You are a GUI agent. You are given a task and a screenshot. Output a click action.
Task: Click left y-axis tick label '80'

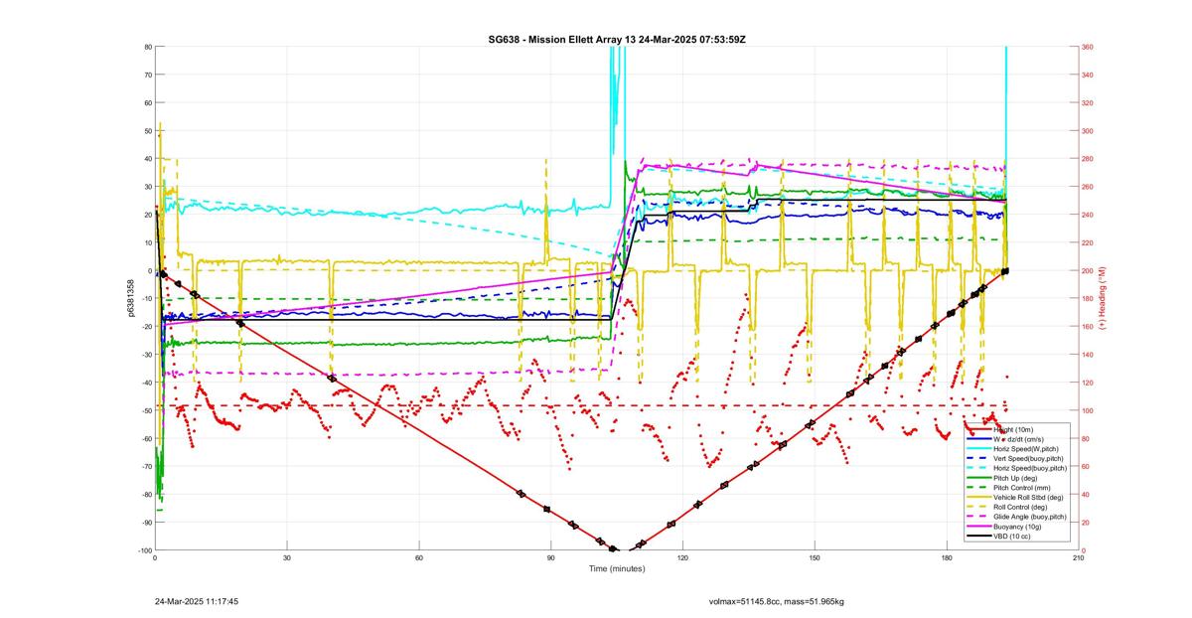[x=147, y=47]
